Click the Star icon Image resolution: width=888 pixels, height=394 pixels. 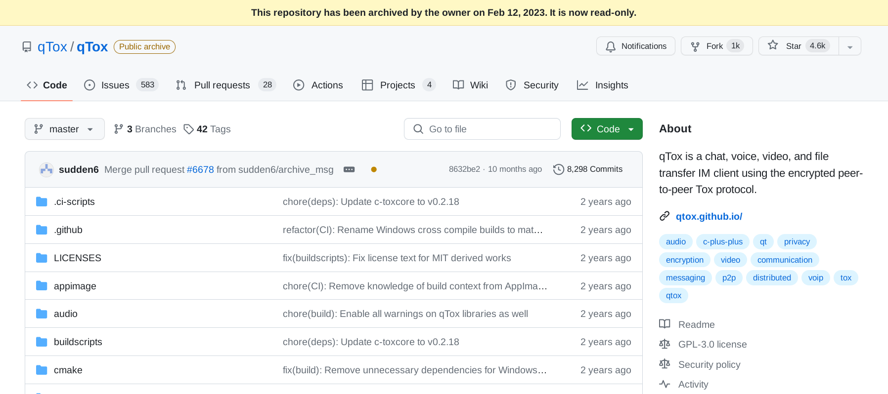(773, 45)
